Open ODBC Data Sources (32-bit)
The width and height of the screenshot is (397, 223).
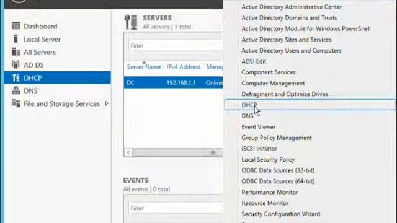[x=278, y=170]
